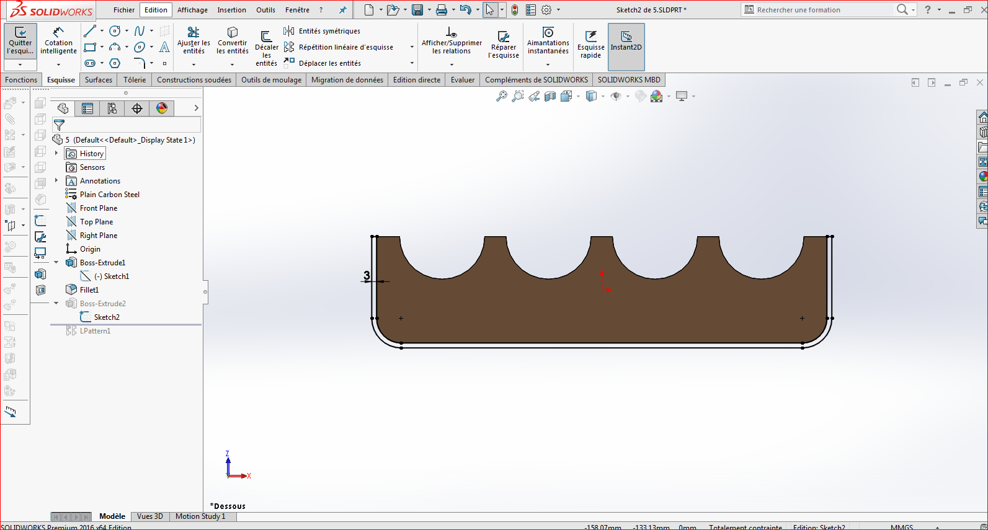Open the Line tool dropdown arrow

click(x=102, y=31)
